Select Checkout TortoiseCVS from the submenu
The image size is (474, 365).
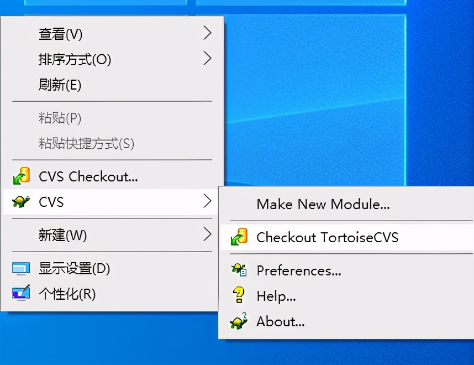tap(328, 237)
